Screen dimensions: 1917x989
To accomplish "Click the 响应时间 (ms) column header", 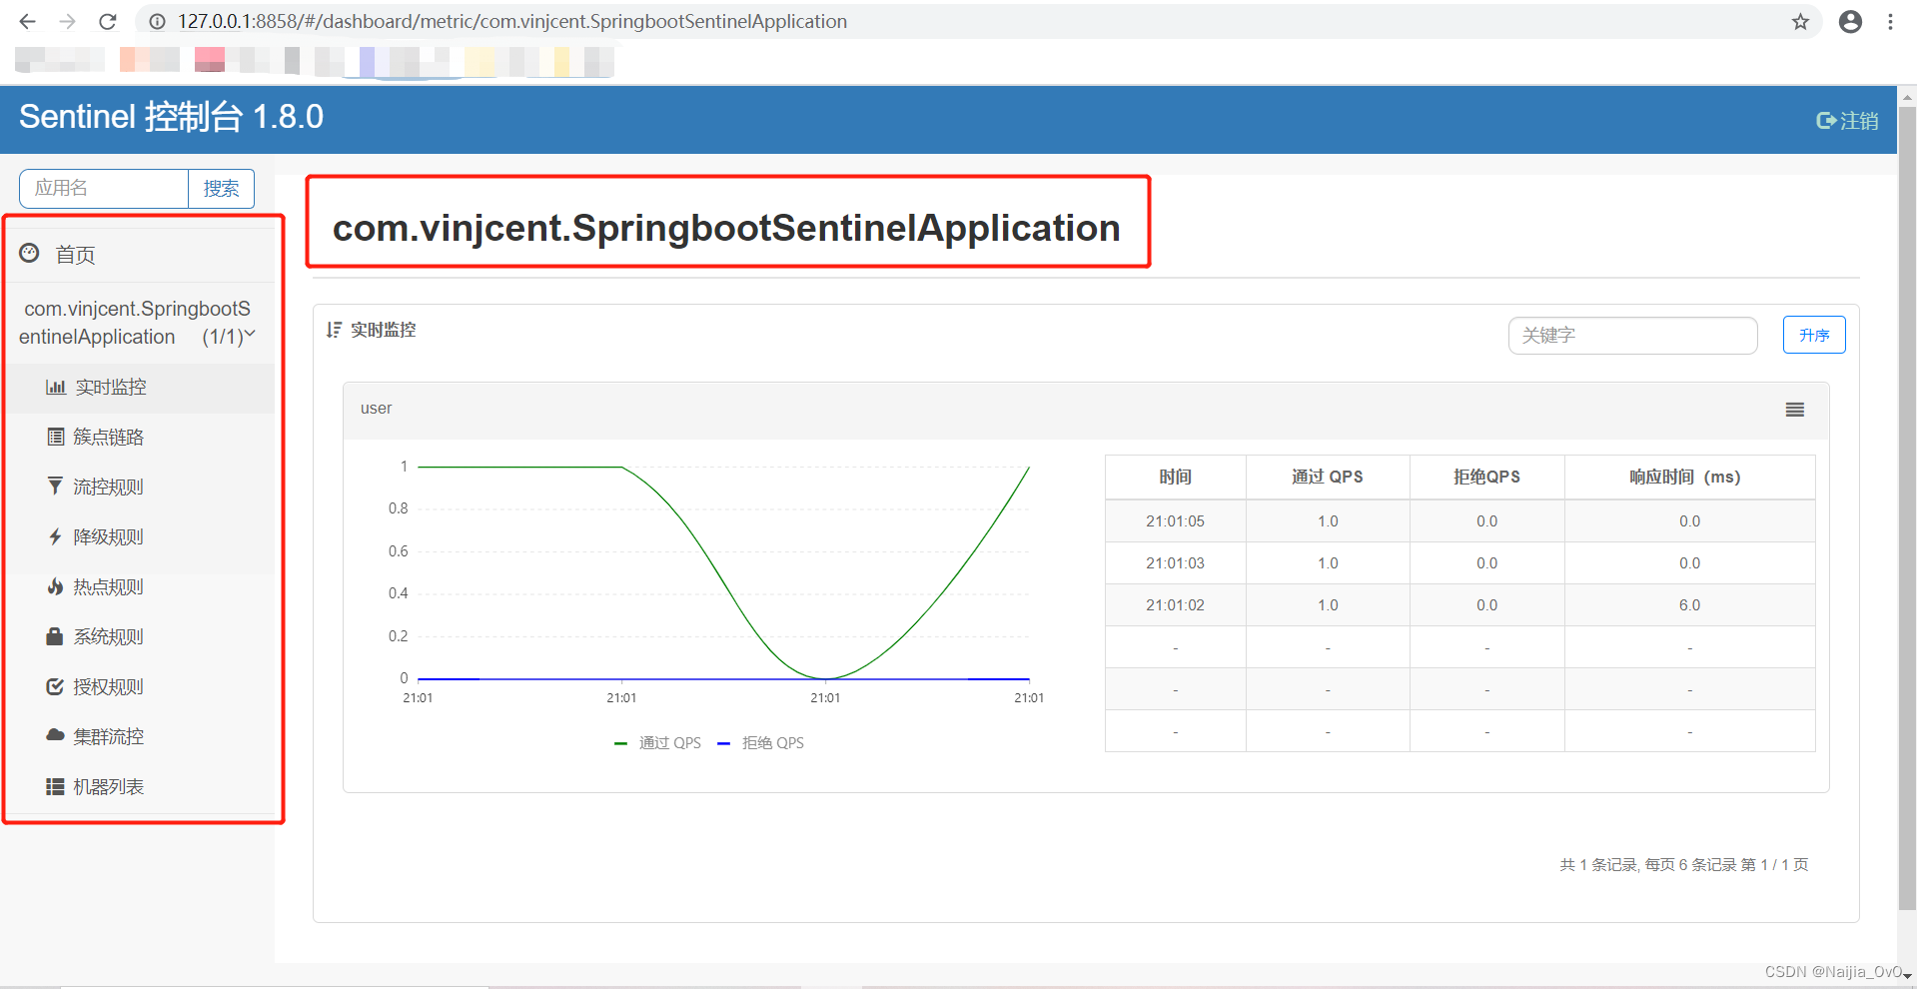I will pyautogui.click(x=1689, y=478).
